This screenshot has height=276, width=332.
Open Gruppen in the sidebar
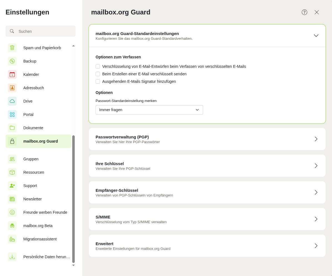pyautogui.click(x=39, y=159)
